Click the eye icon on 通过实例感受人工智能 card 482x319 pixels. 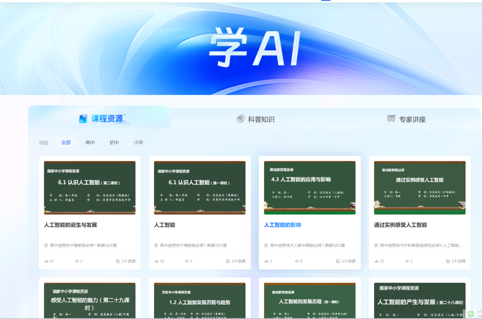click(407, 261)
